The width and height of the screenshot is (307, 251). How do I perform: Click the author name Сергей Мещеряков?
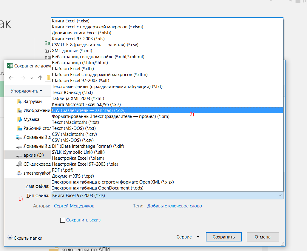74,206
